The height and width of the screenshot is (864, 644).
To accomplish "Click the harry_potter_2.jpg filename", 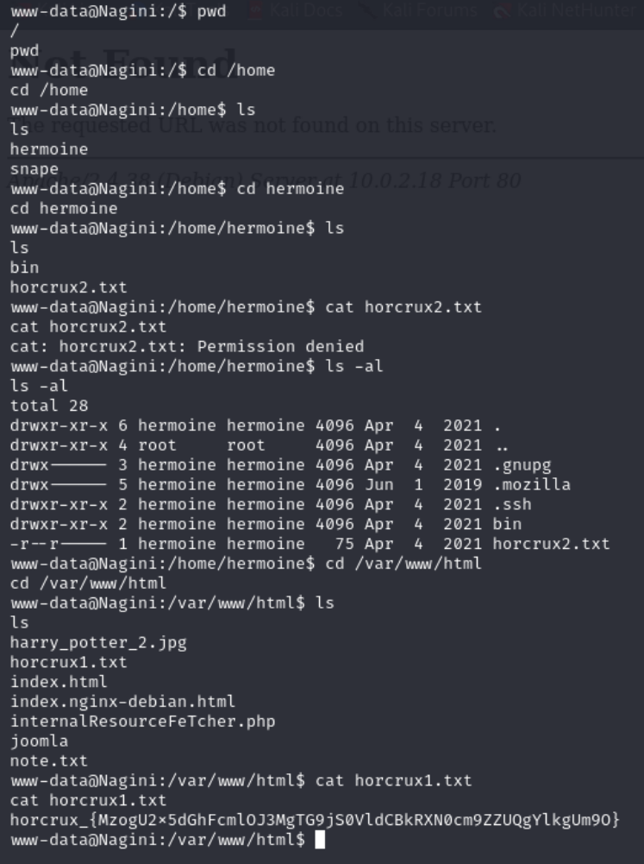I will pyautogui.click(x=98, y=642).
